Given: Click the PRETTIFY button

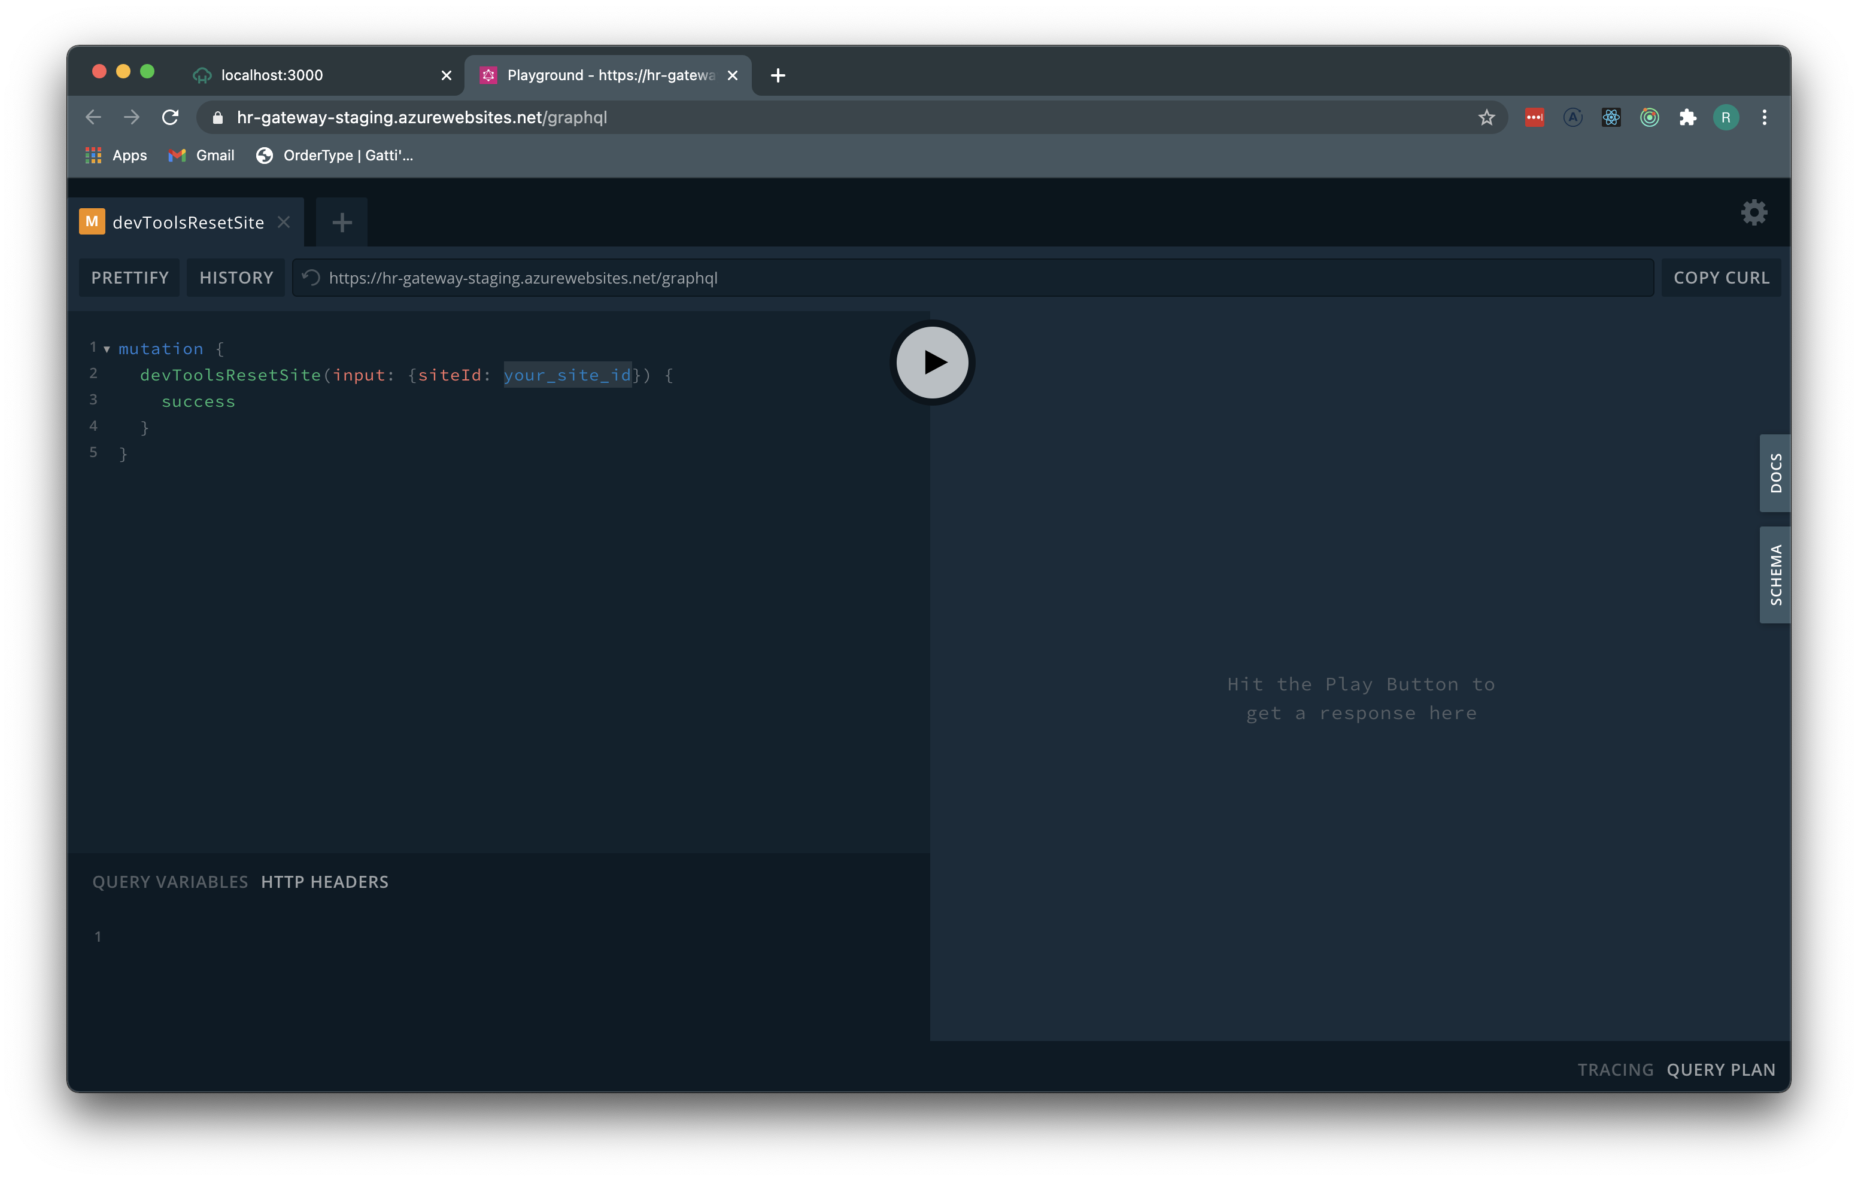Looking at the screenshot, I should [130, 278].
